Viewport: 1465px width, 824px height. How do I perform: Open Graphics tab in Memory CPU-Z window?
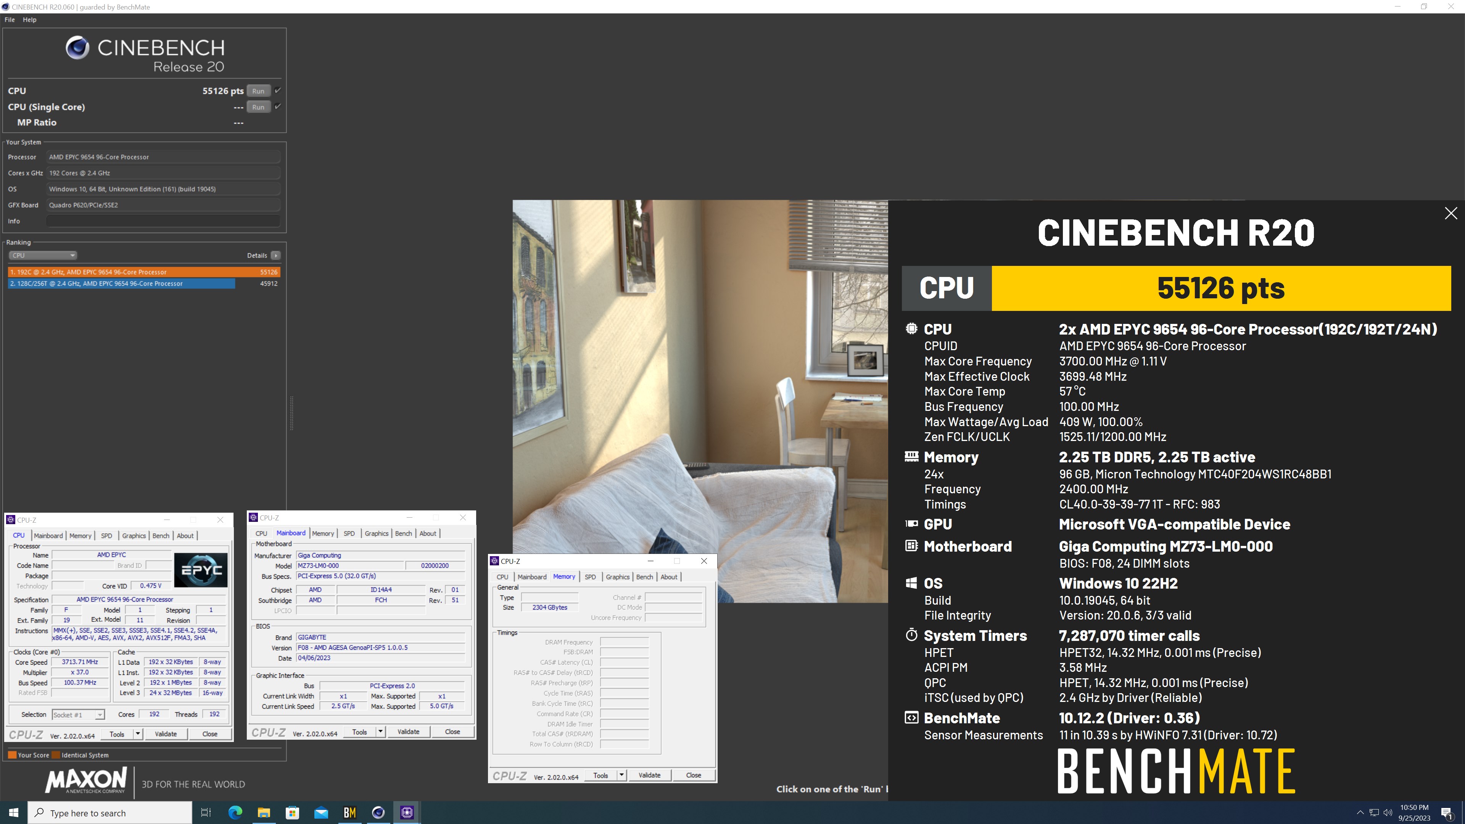[618, 577]
